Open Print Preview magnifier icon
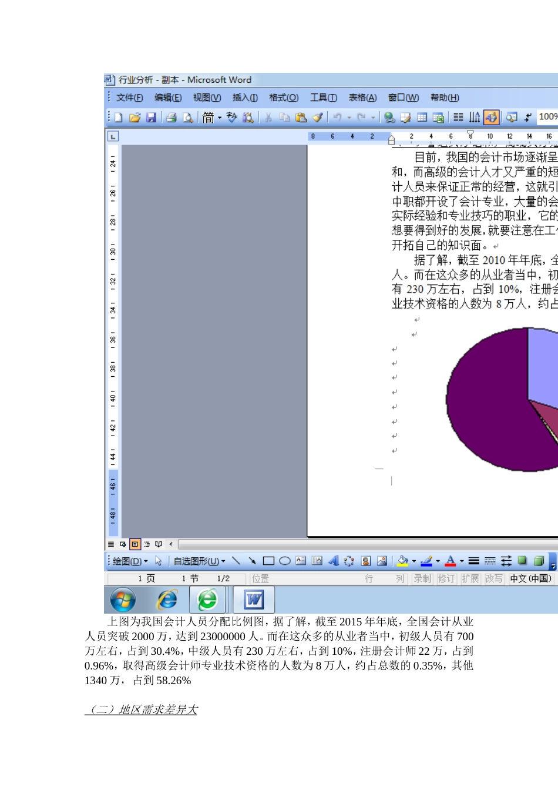558x790 pixels. pyautogui.click(x=188, y=118)
